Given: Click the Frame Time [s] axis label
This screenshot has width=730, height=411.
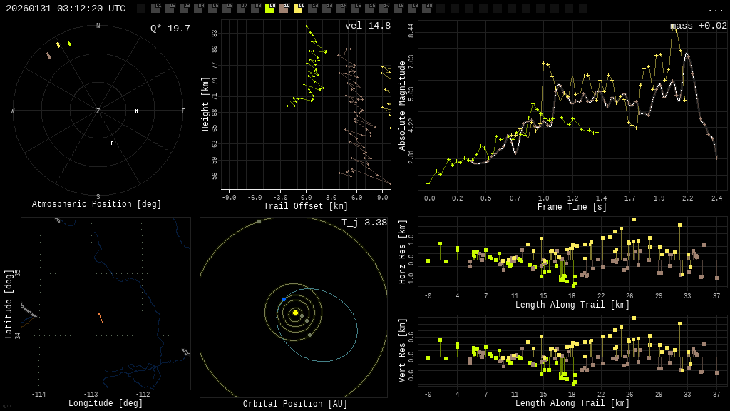Looking at the screenshot, I should [x=572, y=207].
